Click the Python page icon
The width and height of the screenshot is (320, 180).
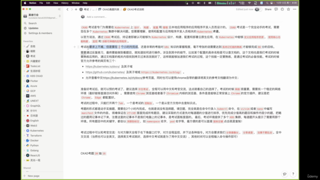tap(27, 145)
